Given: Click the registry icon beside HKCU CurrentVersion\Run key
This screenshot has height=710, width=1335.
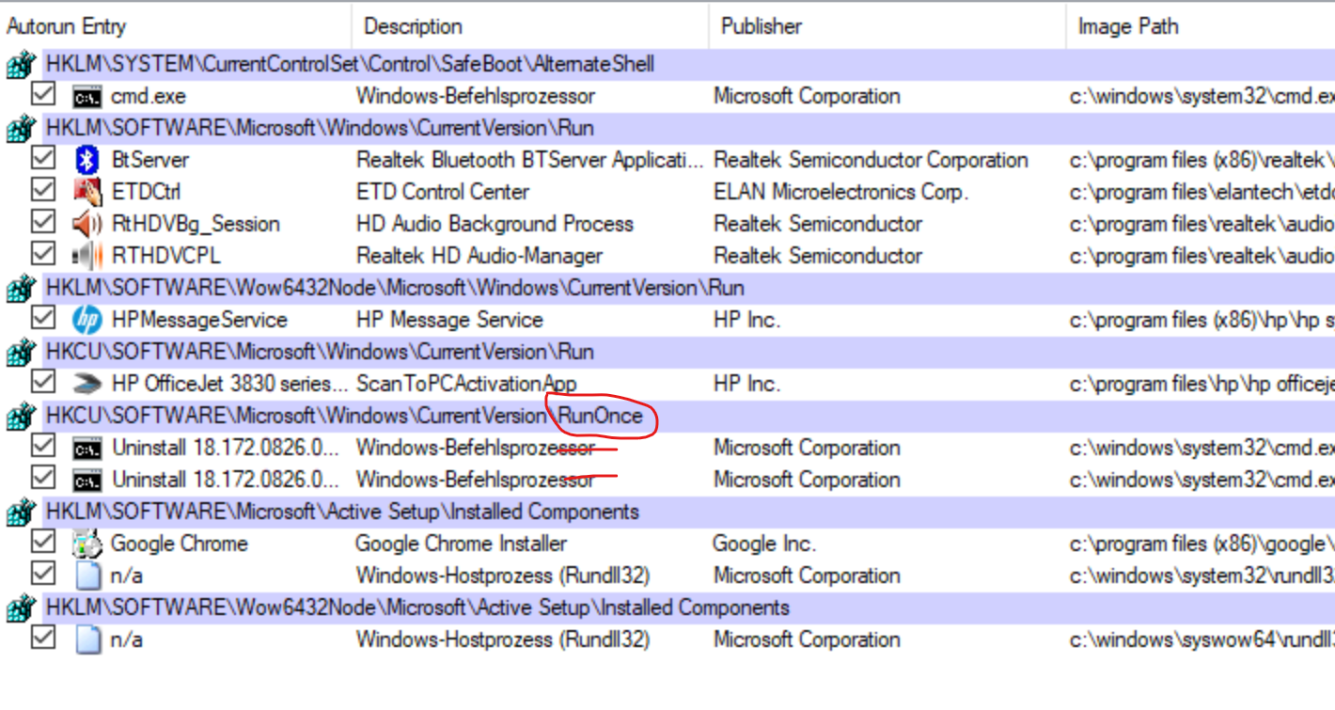Looking at the screenshot, I should tap(21, 353).
